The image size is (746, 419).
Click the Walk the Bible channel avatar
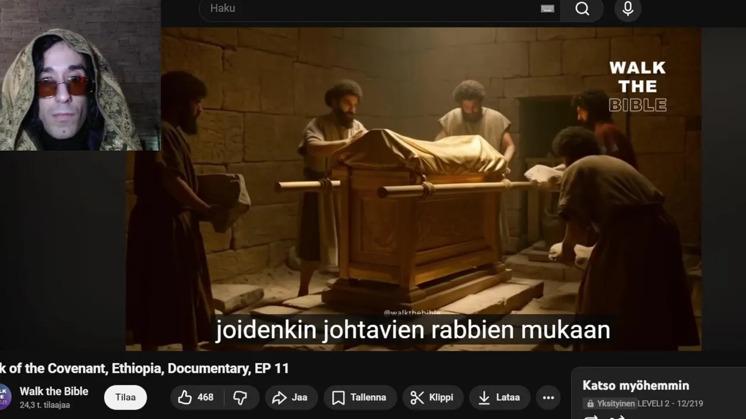click(x=5, y=397)
